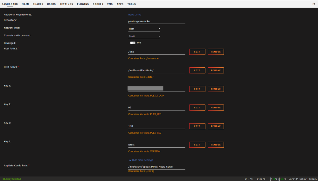Edit Key 2 PLEX_UID variable
Viewport: 318px width, 181px height.
[x=197, y=108]
